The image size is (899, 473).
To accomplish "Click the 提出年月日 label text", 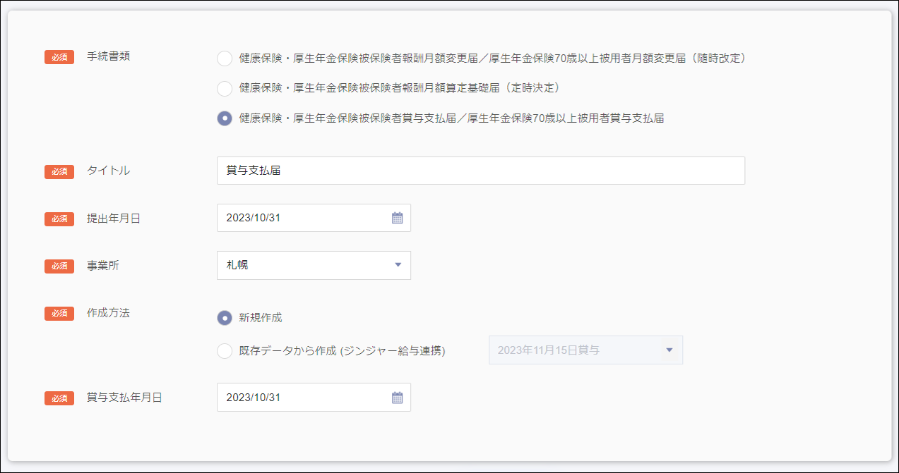I will (x=113, y=219).
